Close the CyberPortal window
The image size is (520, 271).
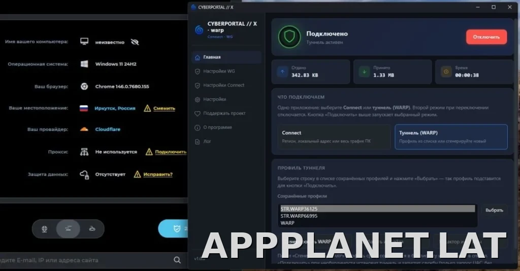point(510,7)
